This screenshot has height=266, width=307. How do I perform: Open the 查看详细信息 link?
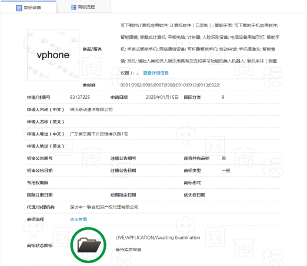[x=156, y=73]
